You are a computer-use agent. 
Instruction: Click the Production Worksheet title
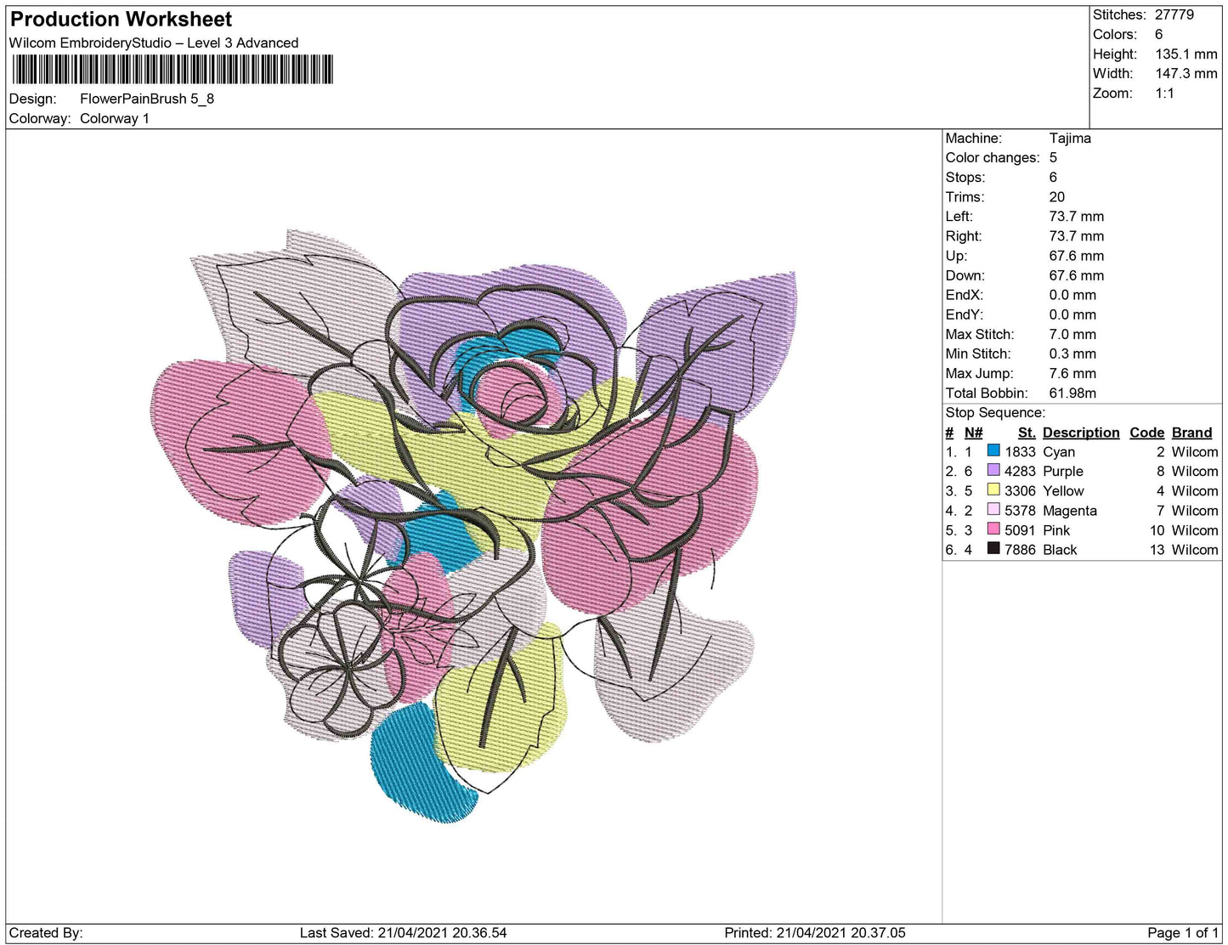120,18
